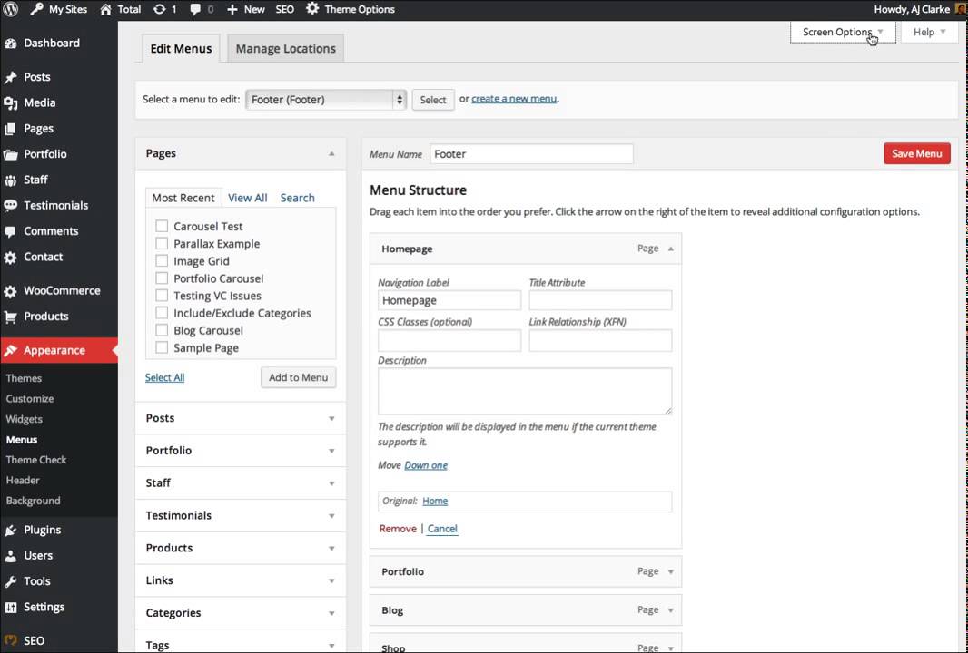Screen dimensions: 968x653
Task: Expand the Portfolio menu item arrow
Action: [671, 572]
